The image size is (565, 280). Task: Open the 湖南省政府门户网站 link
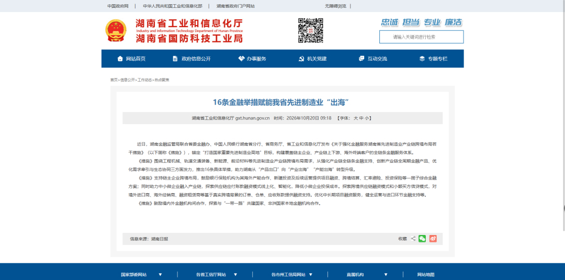(235, 6)
